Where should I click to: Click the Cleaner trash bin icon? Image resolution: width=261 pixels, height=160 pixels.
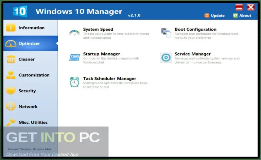pos(11,59)
